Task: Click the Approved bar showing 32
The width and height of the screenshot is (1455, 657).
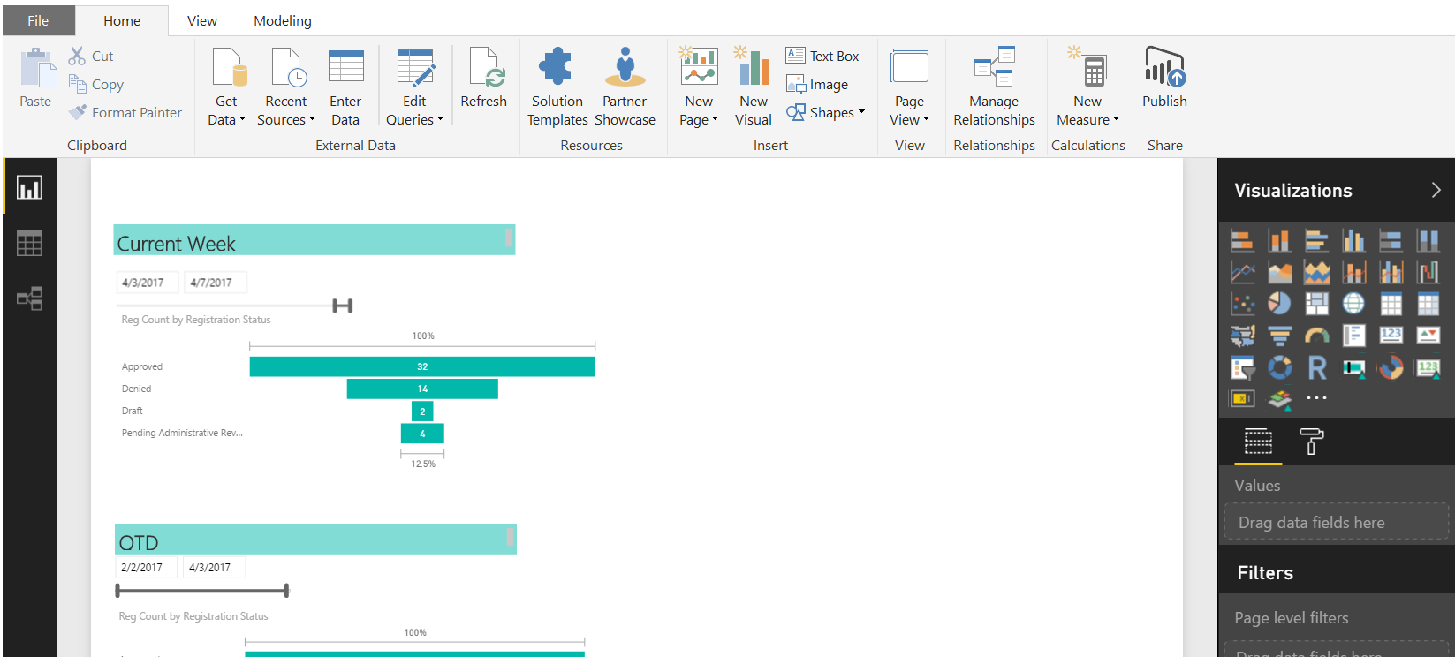Action: click(422, 366)
